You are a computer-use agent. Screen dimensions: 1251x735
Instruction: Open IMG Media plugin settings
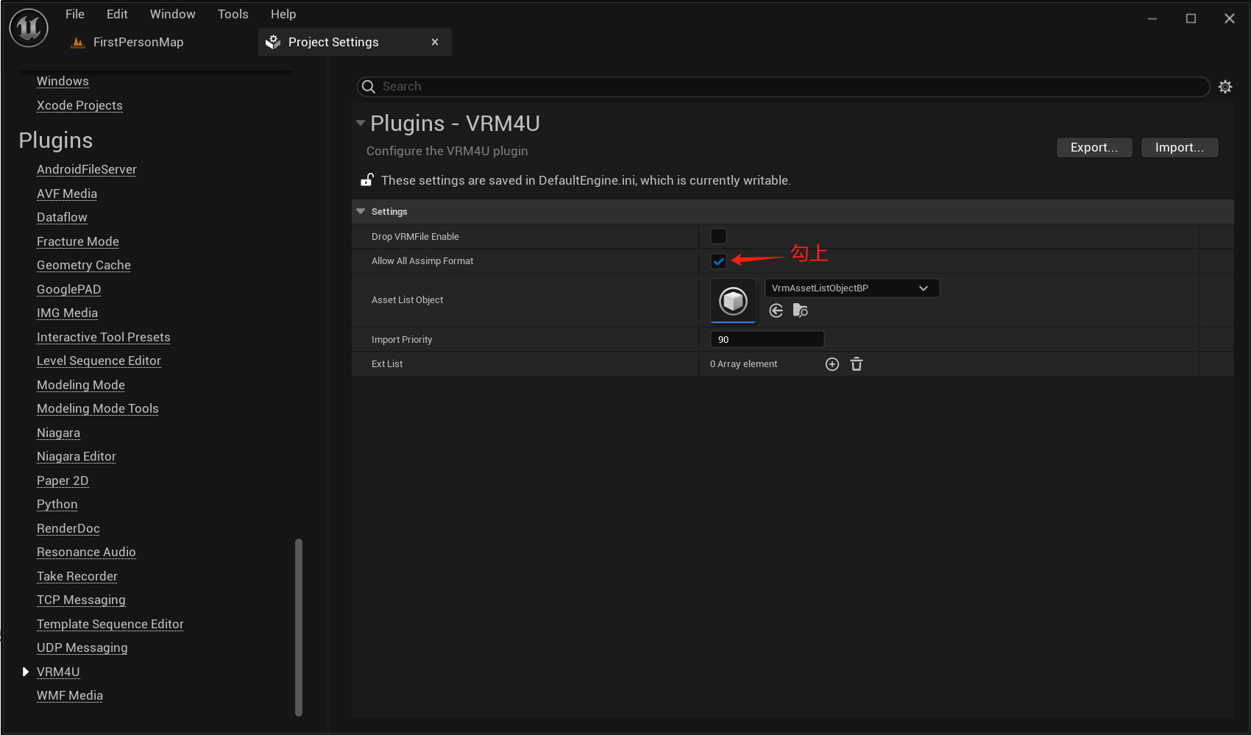point(67,313)
